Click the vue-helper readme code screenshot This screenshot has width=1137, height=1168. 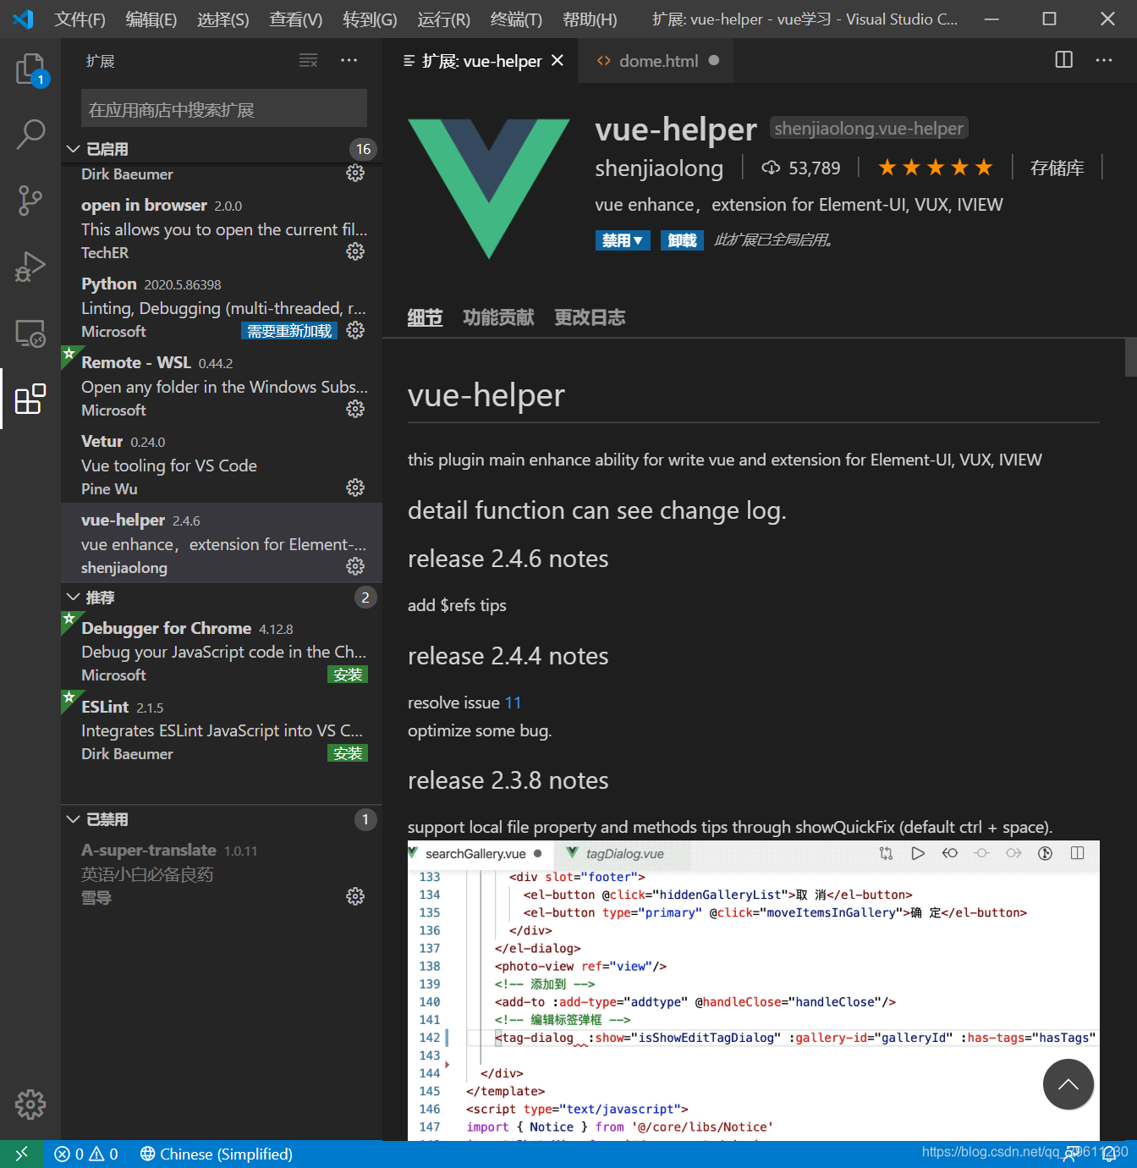pos(754,990)
